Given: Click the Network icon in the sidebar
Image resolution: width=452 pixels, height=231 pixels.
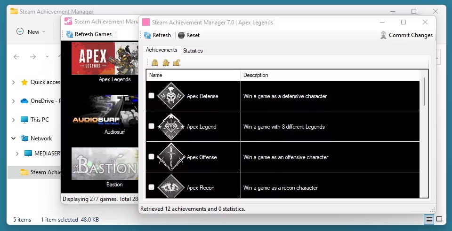Looking at the screenshot, I should [x=24, y=138].
